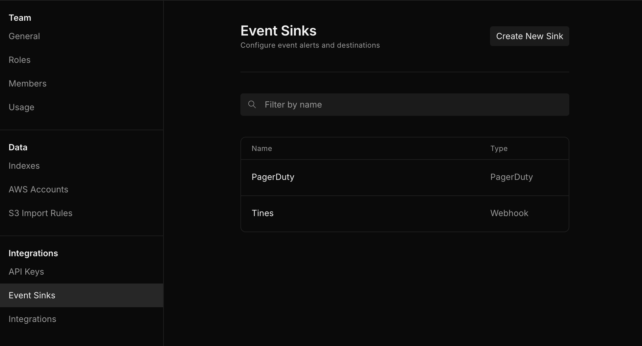
Task: Click the Name column header
Action: point(262,149)
